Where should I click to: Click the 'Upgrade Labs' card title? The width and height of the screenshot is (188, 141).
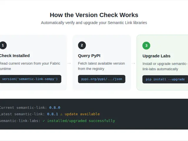(x=156, y=56)
